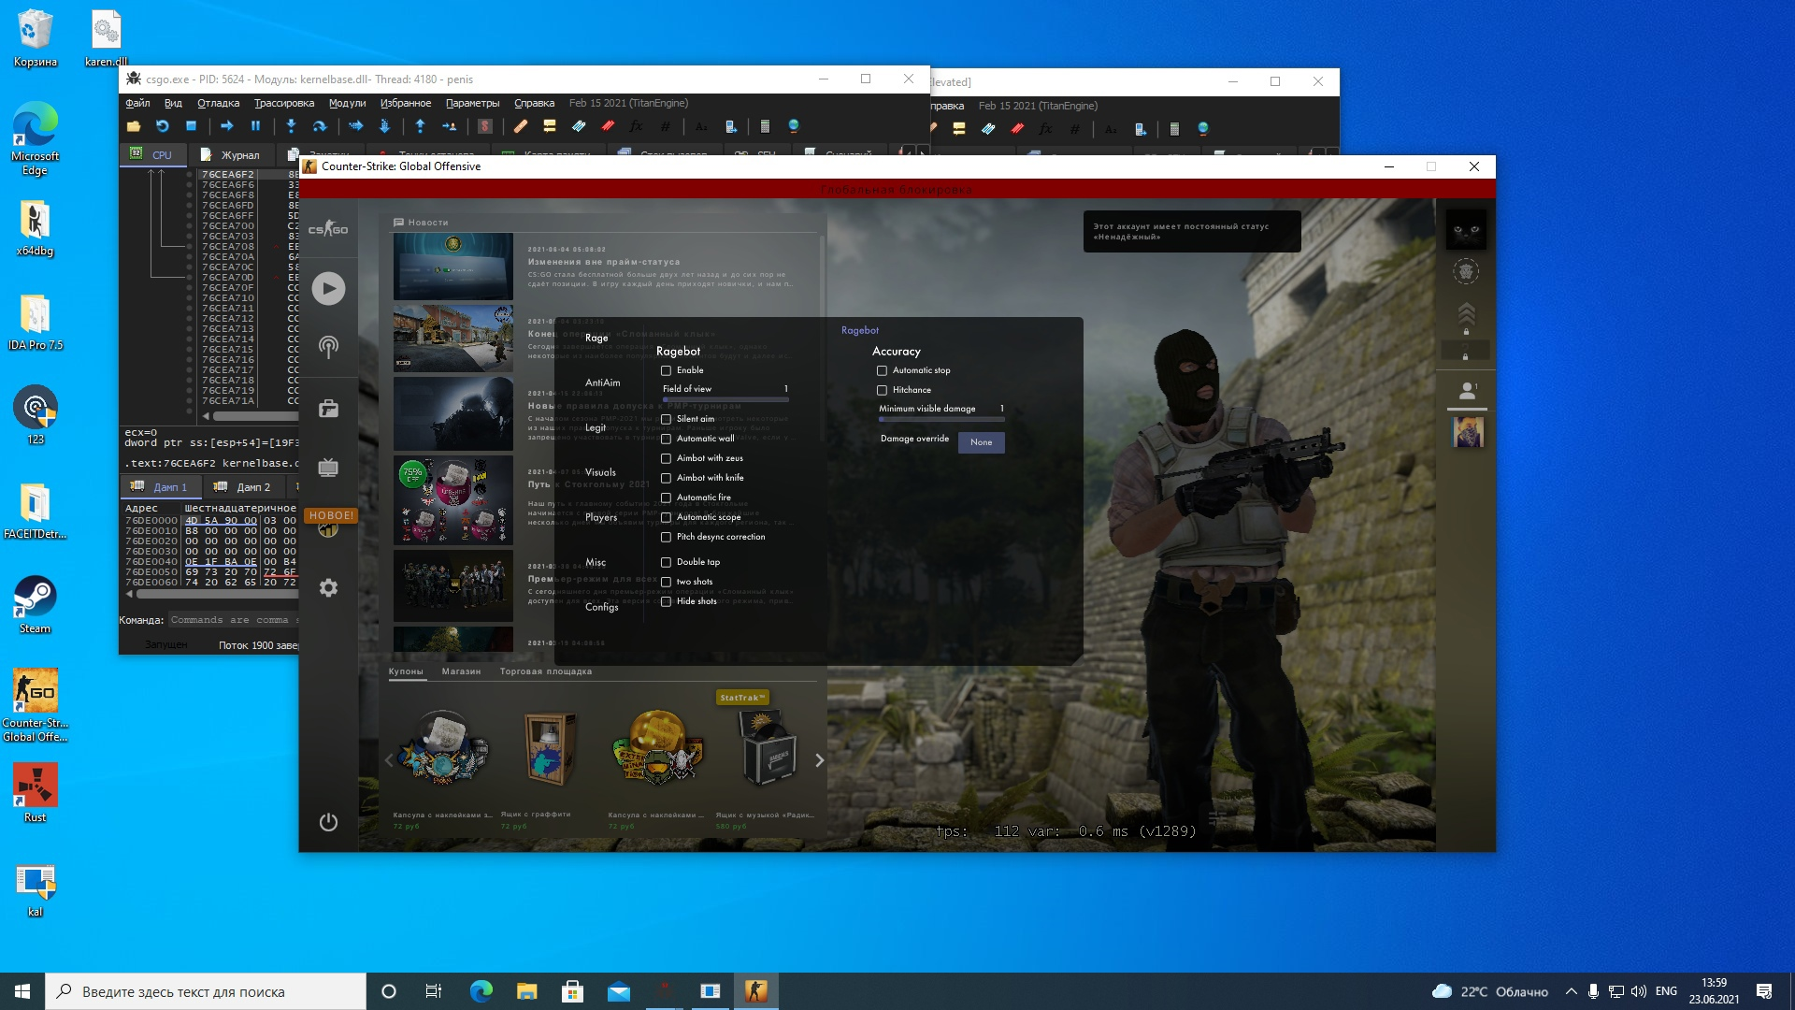Toggle Aimbot with zeus checkbox
The height and width of the screenshot is (1010, 1795).
point(666,458)
